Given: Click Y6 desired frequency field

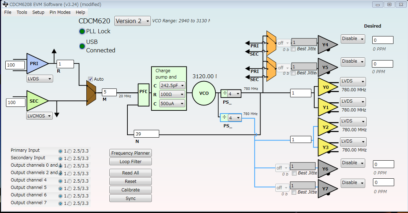Looking at the screenshot, I should 384,164.
